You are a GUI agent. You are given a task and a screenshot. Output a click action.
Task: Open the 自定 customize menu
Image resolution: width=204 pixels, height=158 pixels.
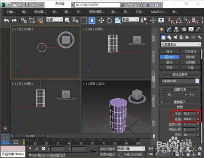(x=140, y=12)
